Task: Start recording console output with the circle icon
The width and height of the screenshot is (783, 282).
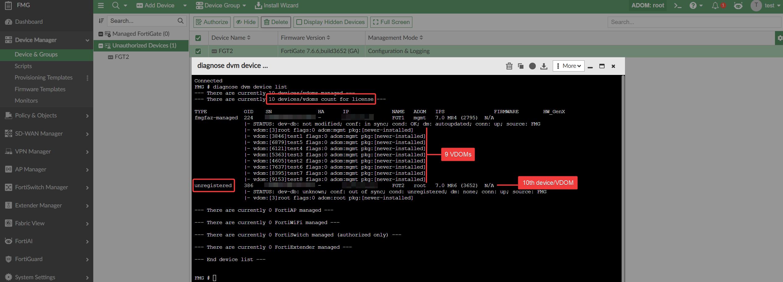Action: point(532,66)
